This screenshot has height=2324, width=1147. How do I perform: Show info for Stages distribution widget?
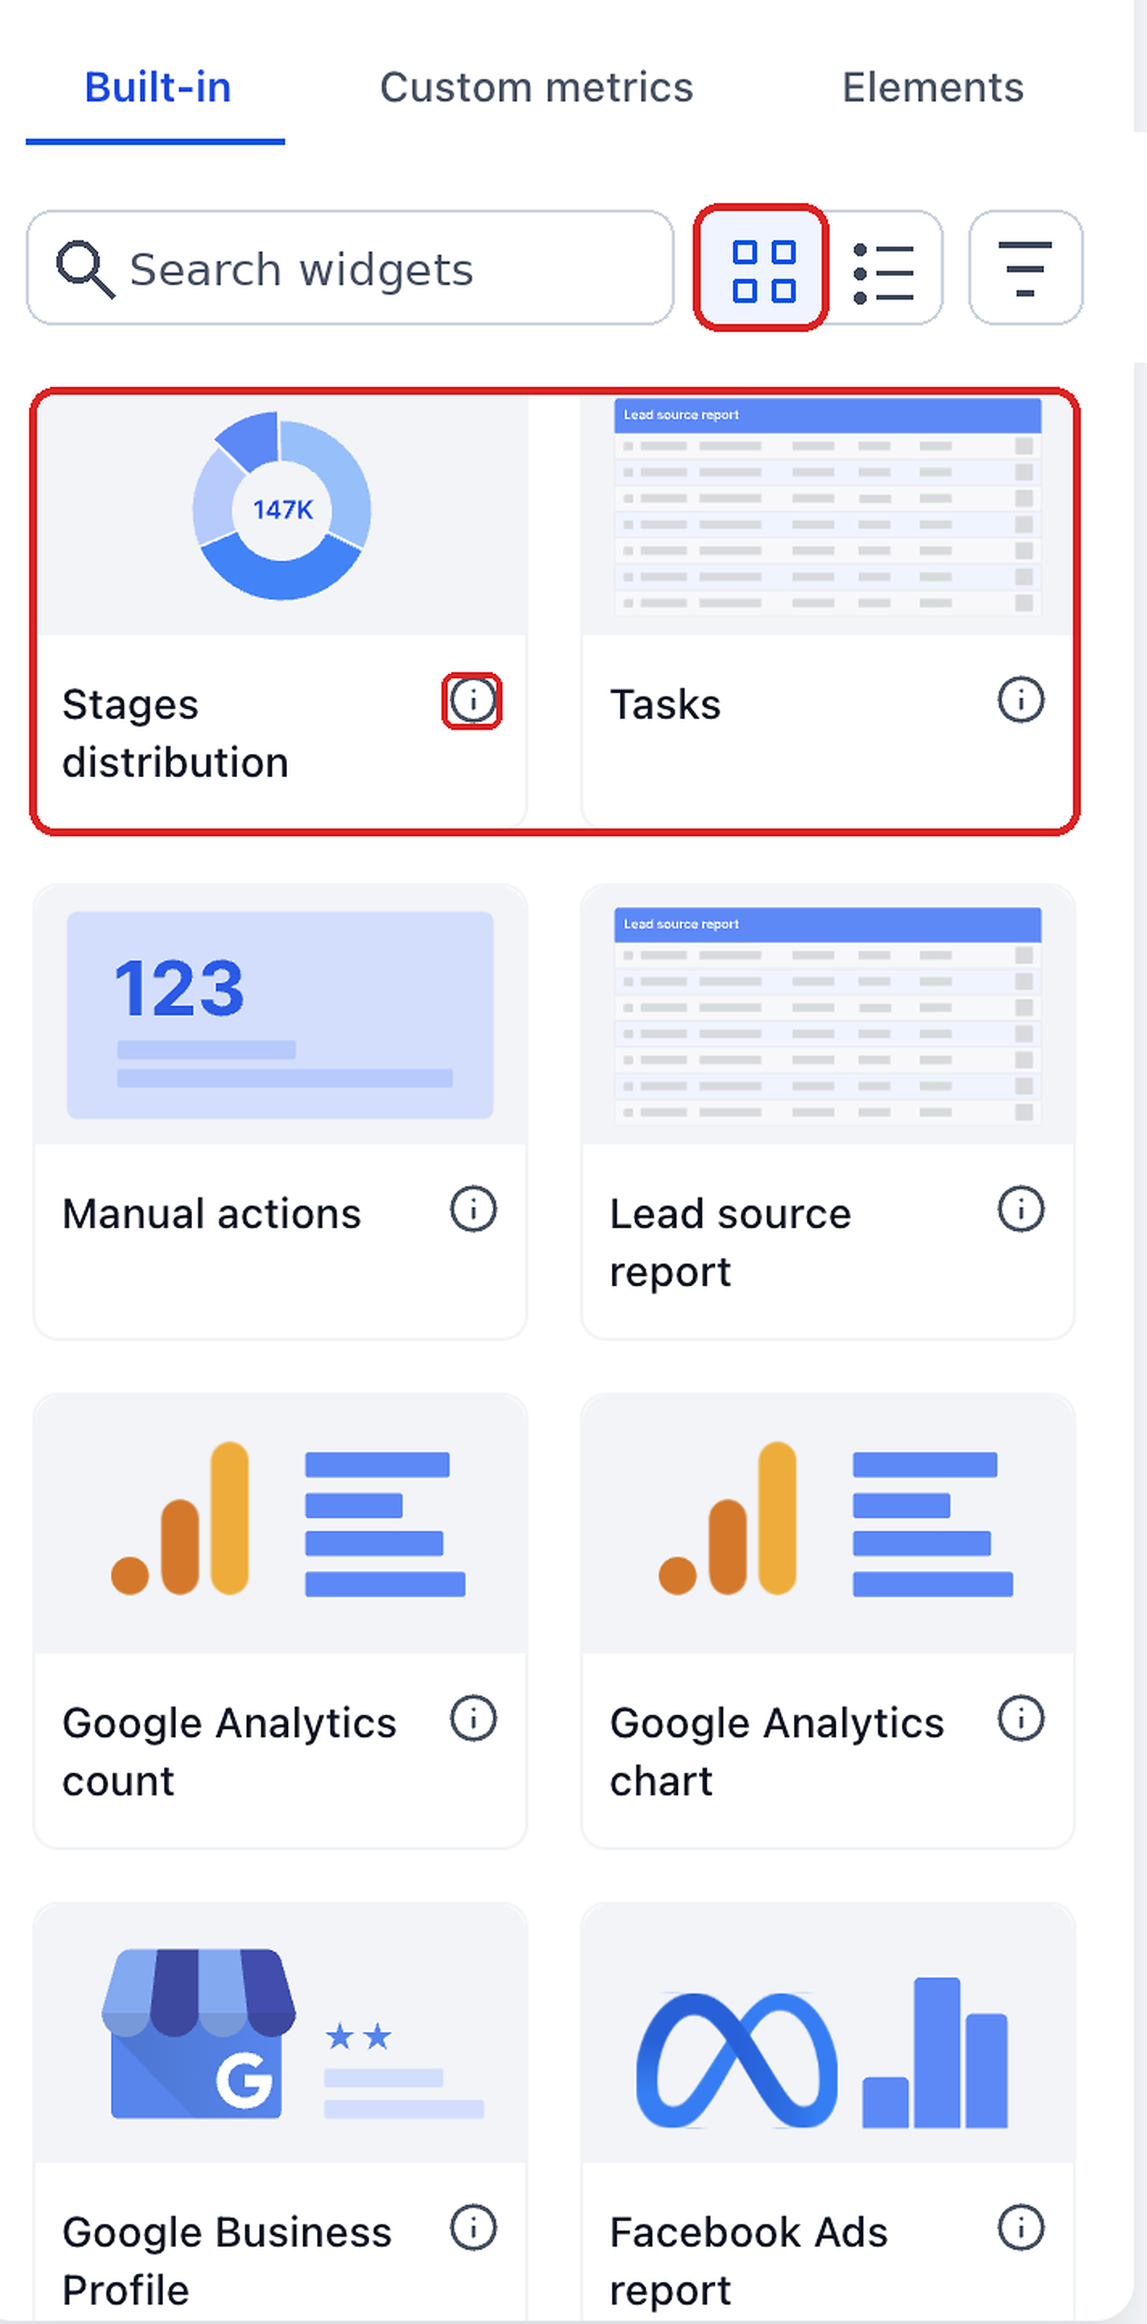(473, 700)
